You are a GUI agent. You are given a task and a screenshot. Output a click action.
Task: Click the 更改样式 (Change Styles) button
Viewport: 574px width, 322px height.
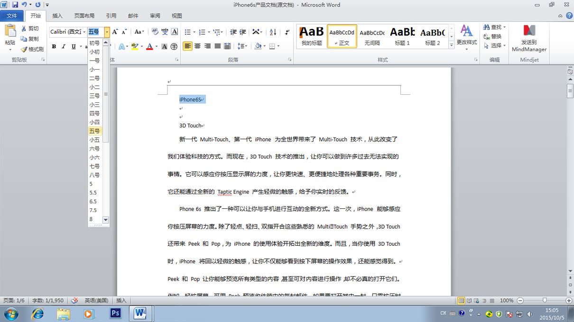coord(466,38)
